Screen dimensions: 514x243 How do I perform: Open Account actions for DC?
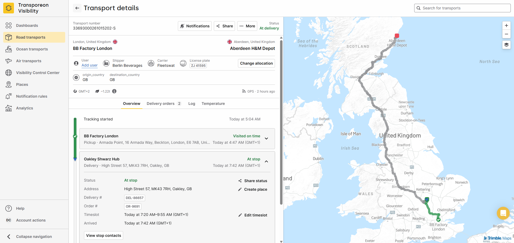[x=34, y=220]
